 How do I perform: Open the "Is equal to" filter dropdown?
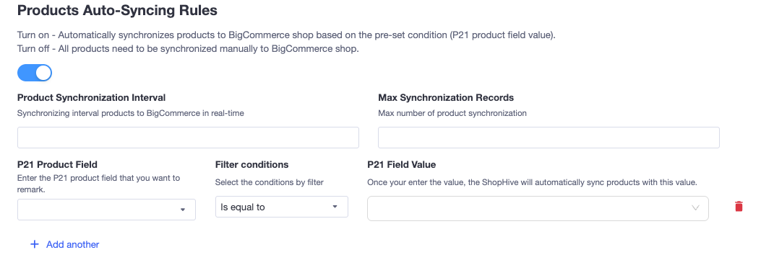282,207
